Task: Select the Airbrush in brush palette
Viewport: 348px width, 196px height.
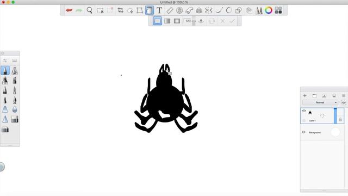Action: tap(15, 71)
